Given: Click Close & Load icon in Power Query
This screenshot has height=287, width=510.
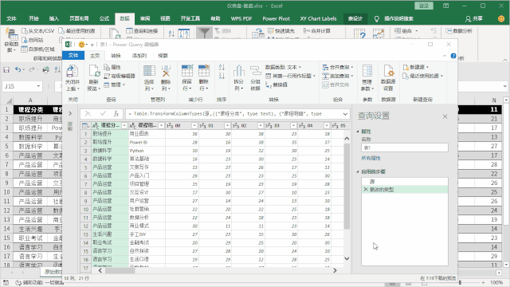Looking at the screenshot, I should (72, 72).
